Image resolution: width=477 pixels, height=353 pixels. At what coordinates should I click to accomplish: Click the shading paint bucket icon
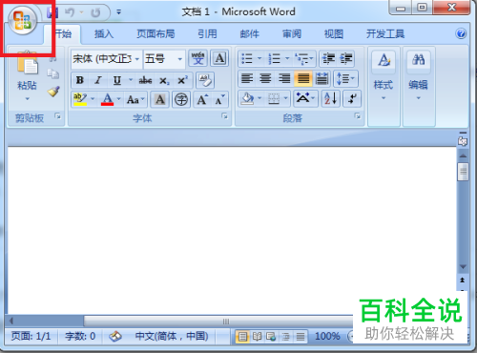click(x=247, y=98)
